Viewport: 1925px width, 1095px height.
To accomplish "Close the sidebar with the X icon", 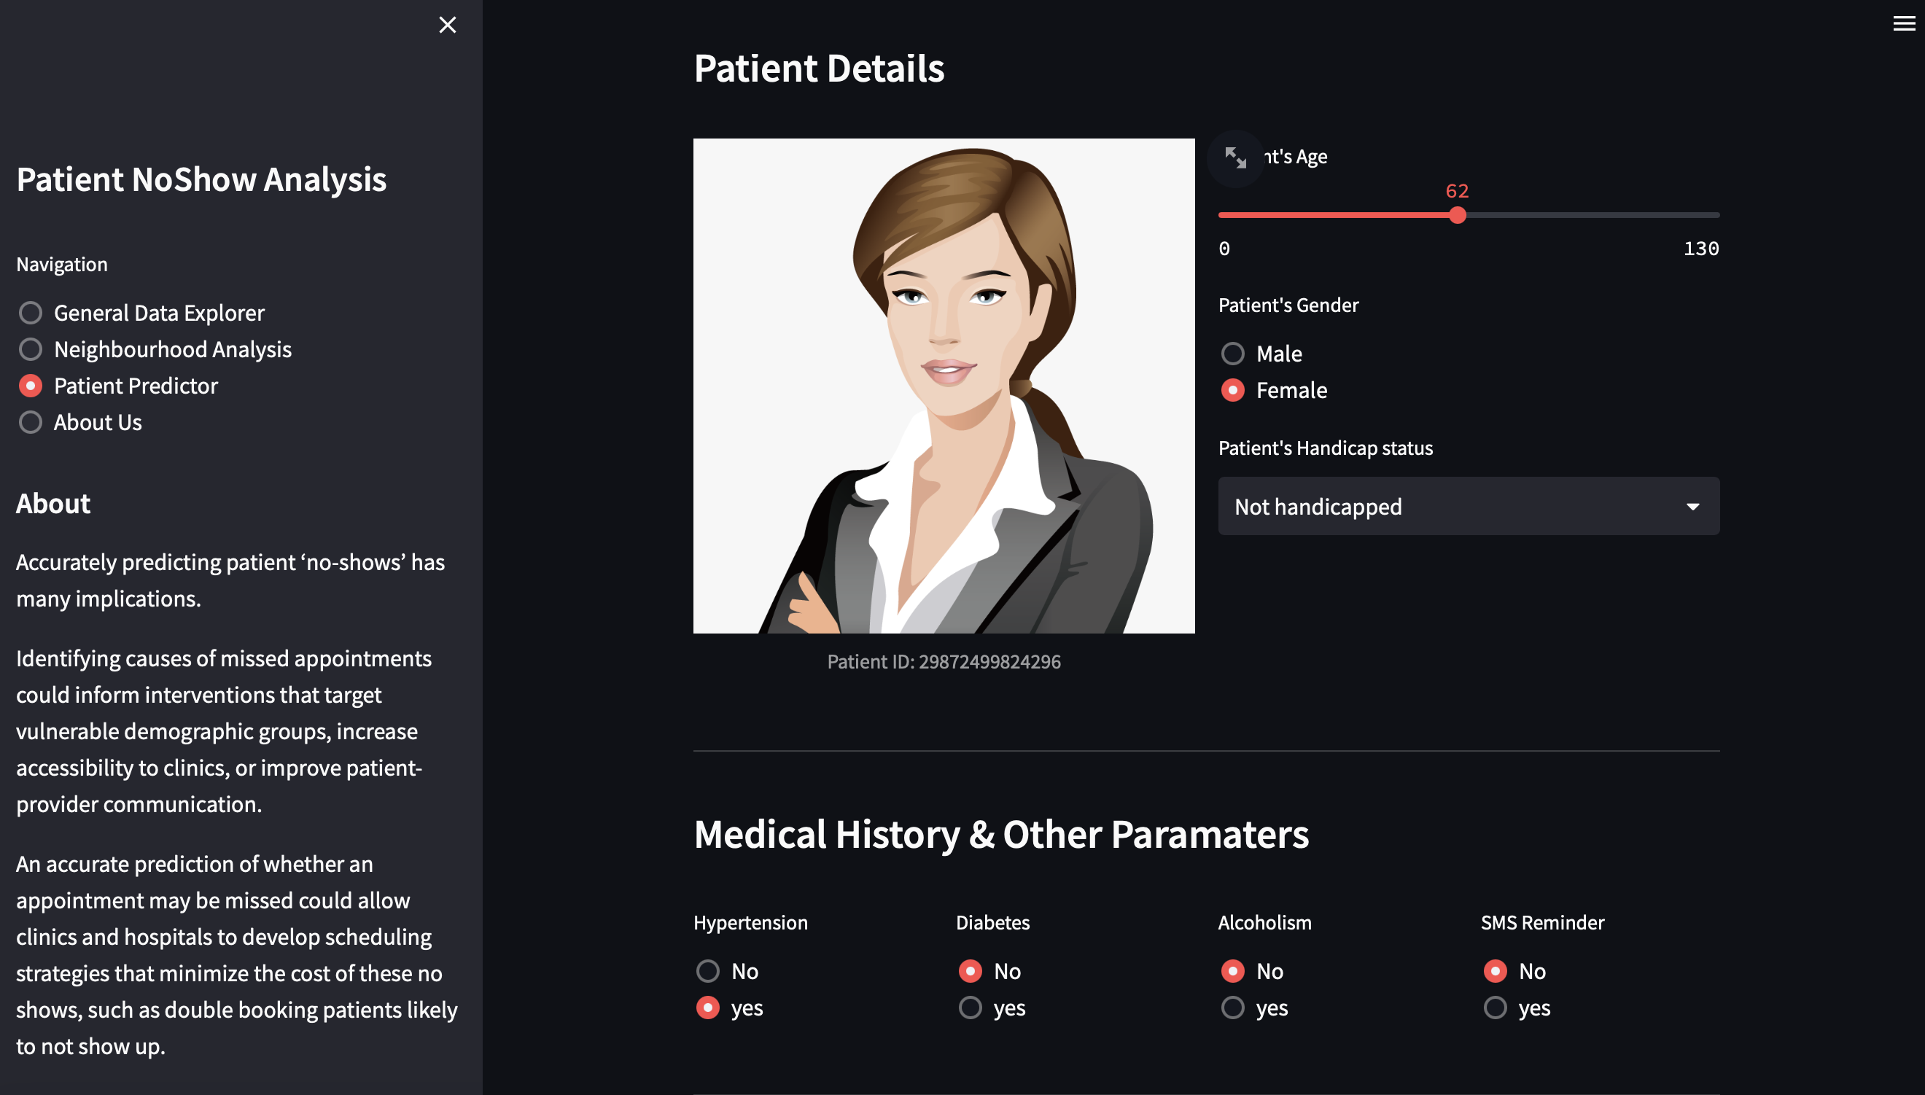I will click(x=448, y=25).
